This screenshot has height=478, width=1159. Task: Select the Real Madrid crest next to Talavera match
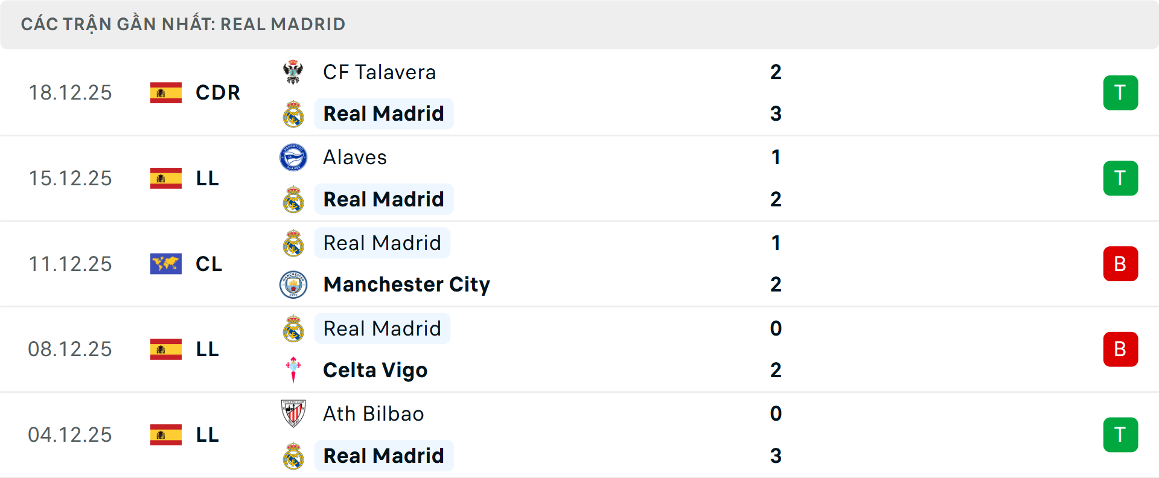pyautogui.click(x=294, y=113)
